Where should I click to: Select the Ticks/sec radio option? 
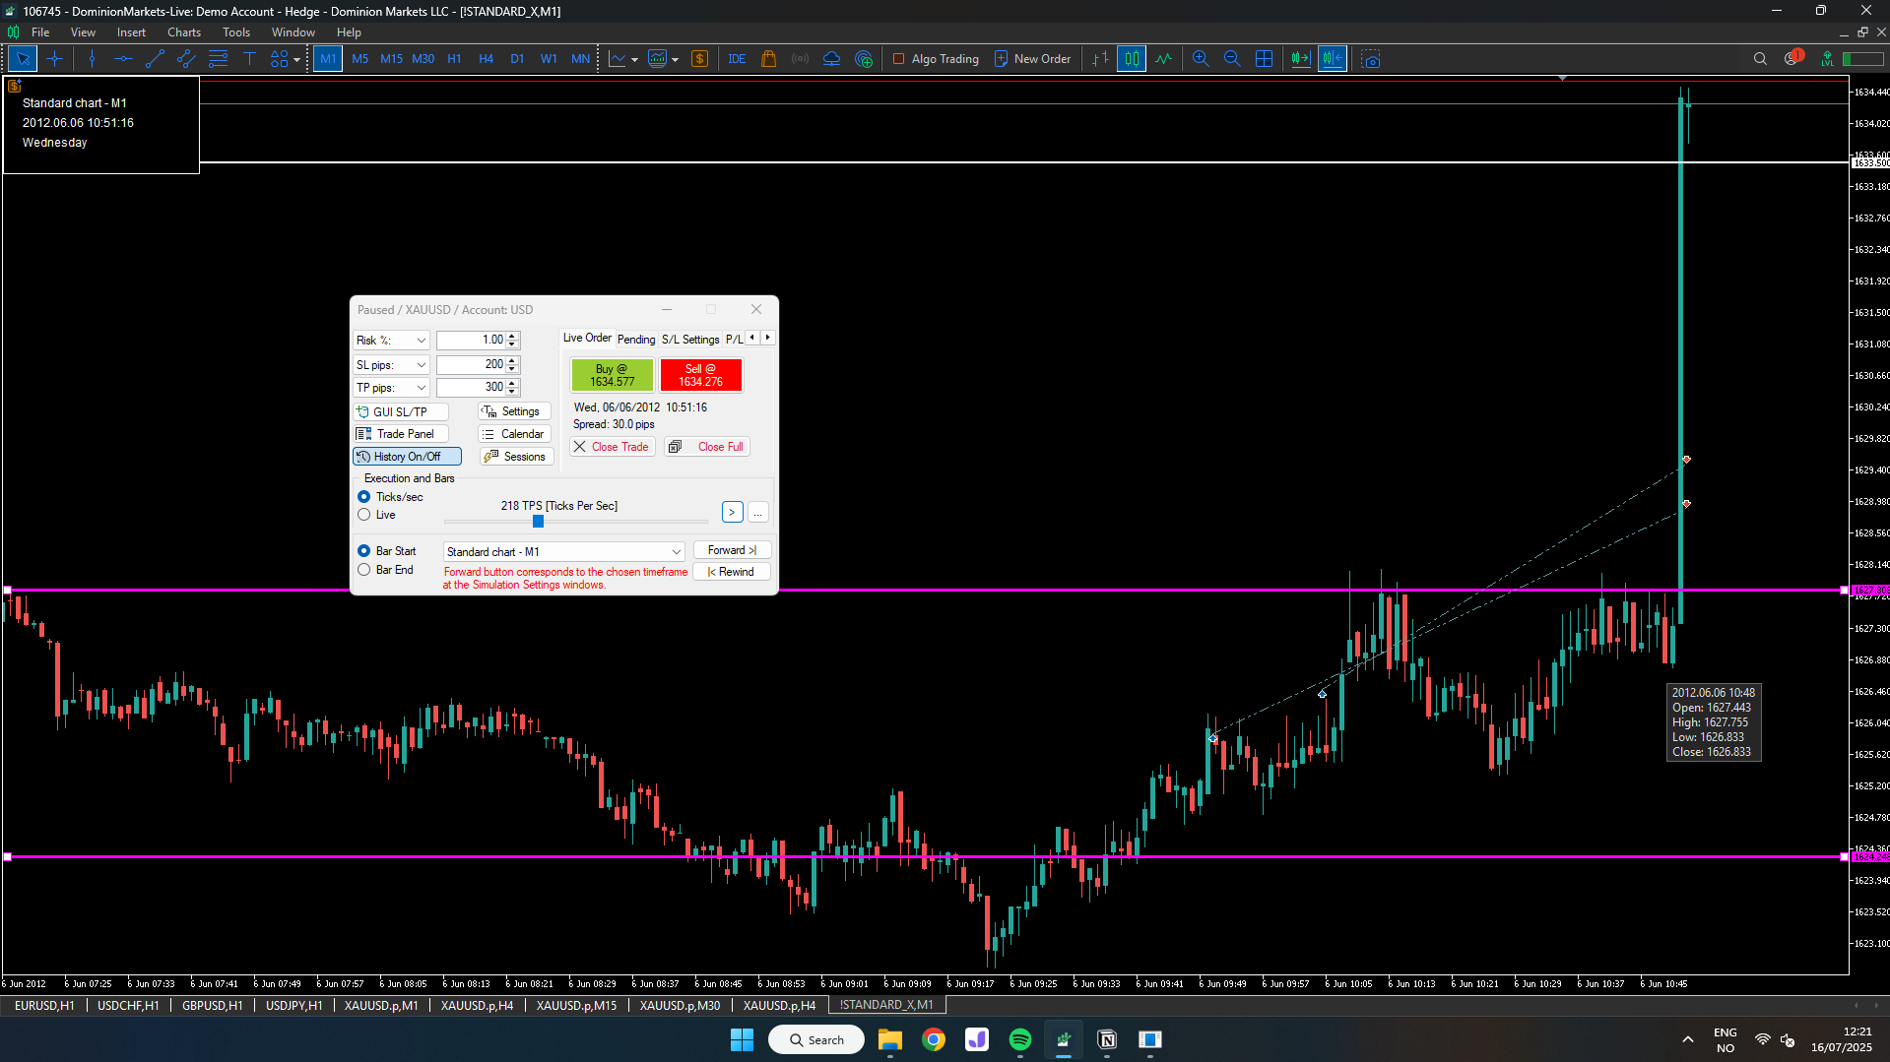(364, 497)
